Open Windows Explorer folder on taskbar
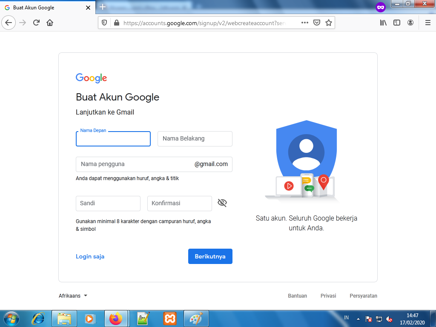436x327 pixels. coord(64,318)
